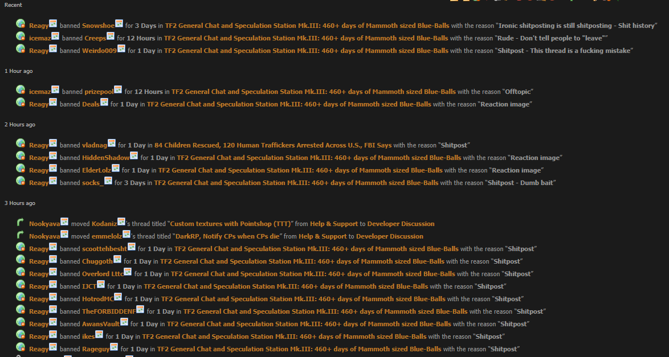Select the 'Shitpost - Dumb bait' reason text

[520, 183]
